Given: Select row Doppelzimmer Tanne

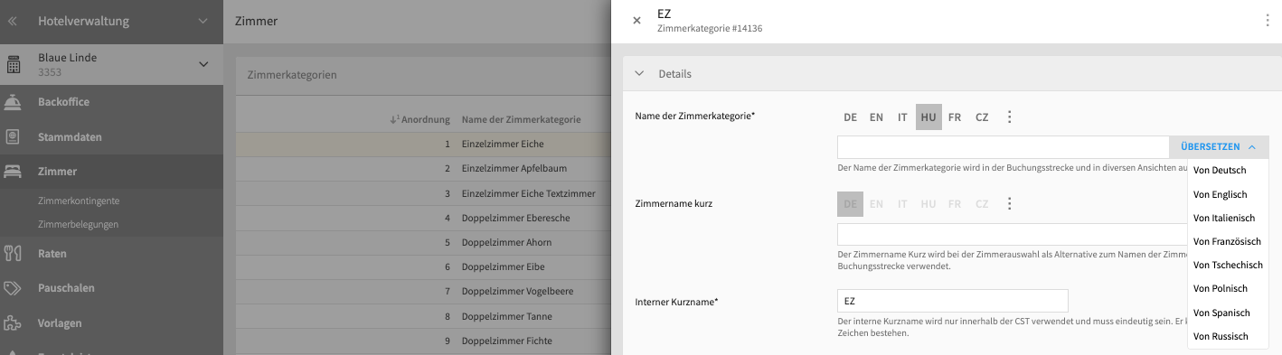Looking at the screenshot, I should 423,316.
